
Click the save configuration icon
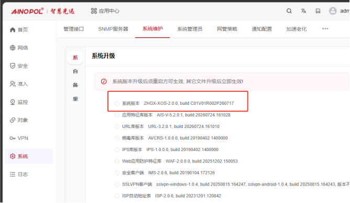[x=318, y=11]
